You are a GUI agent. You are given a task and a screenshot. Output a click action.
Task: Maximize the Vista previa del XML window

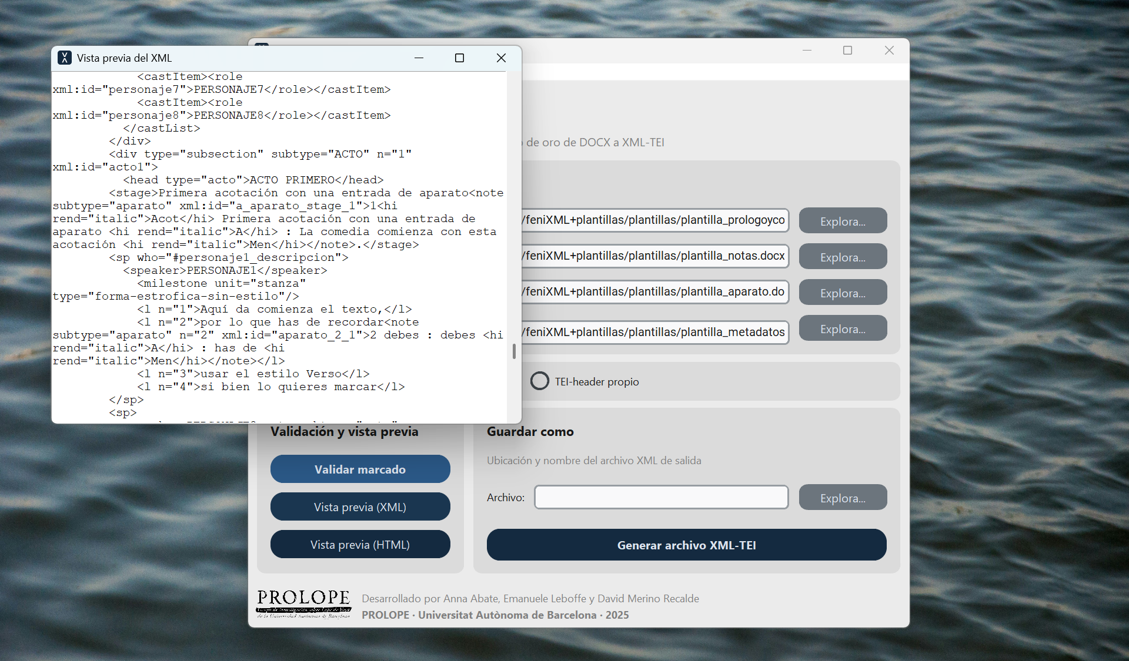(459, 58)
